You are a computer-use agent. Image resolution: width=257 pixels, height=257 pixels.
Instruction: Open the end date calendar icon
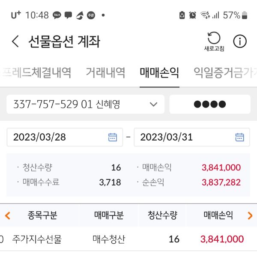point(240,137)
